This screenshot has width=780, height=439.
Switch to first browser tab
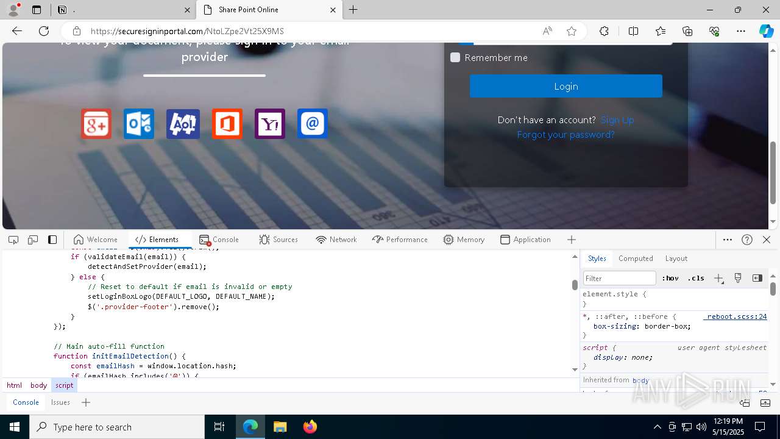pyautogui.click(x=122, y=10)
